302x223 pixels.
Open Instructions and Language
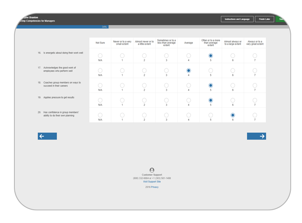click(237, 19)
